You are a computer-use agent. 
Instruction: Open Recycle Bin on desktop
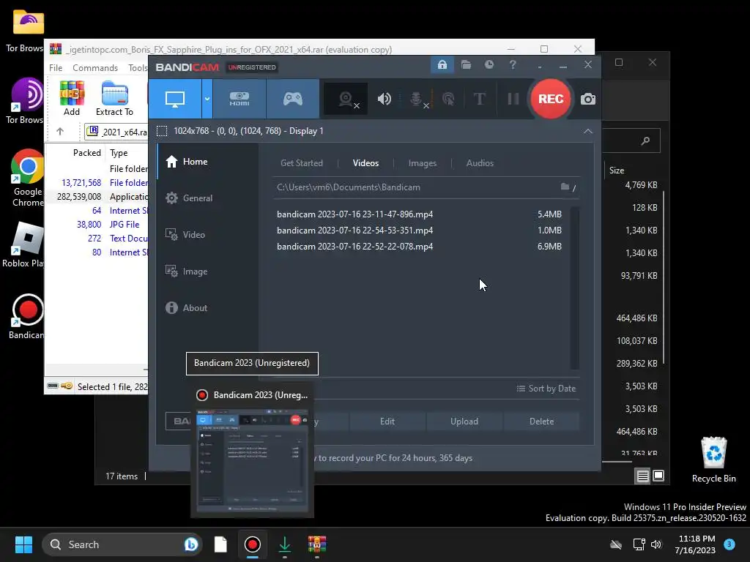[x=713, y=460]
